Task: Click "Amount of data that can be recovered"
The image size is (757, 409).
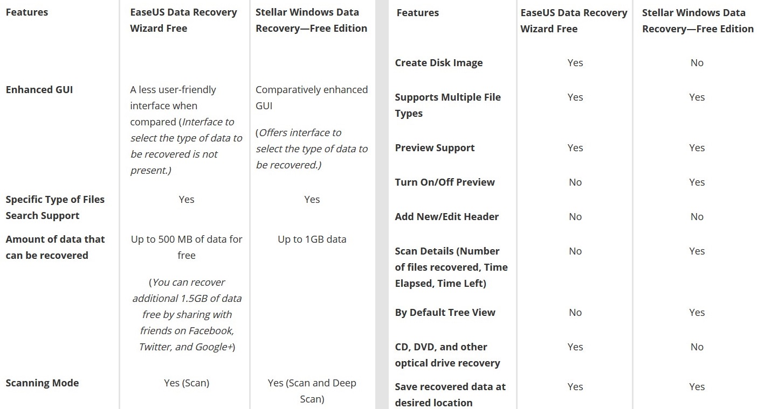Action: click(55, 247)
